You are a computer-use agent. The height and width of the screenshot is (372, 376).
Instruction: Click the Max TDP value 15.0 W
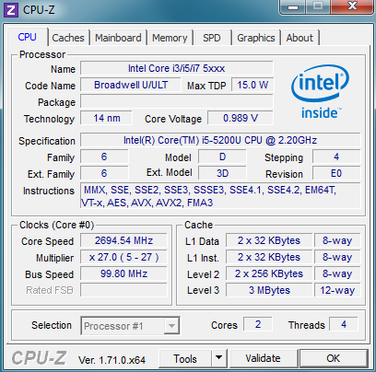pyautogui.click(x=253, y=85)
